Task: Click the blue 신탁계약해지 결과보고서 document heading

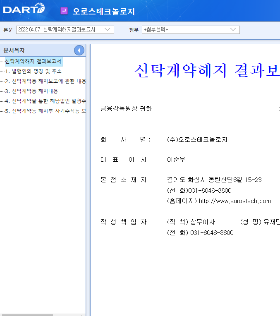Action: coord(207,70)
